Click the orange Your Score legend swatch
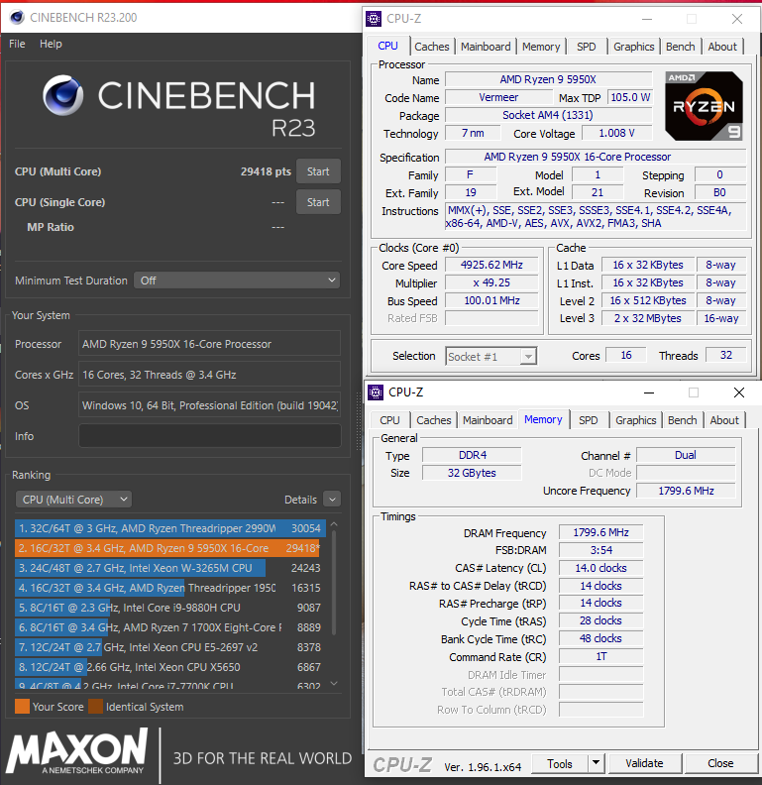Image resolution: width=762 pixels, height=785 pixels. pos(22,707)
